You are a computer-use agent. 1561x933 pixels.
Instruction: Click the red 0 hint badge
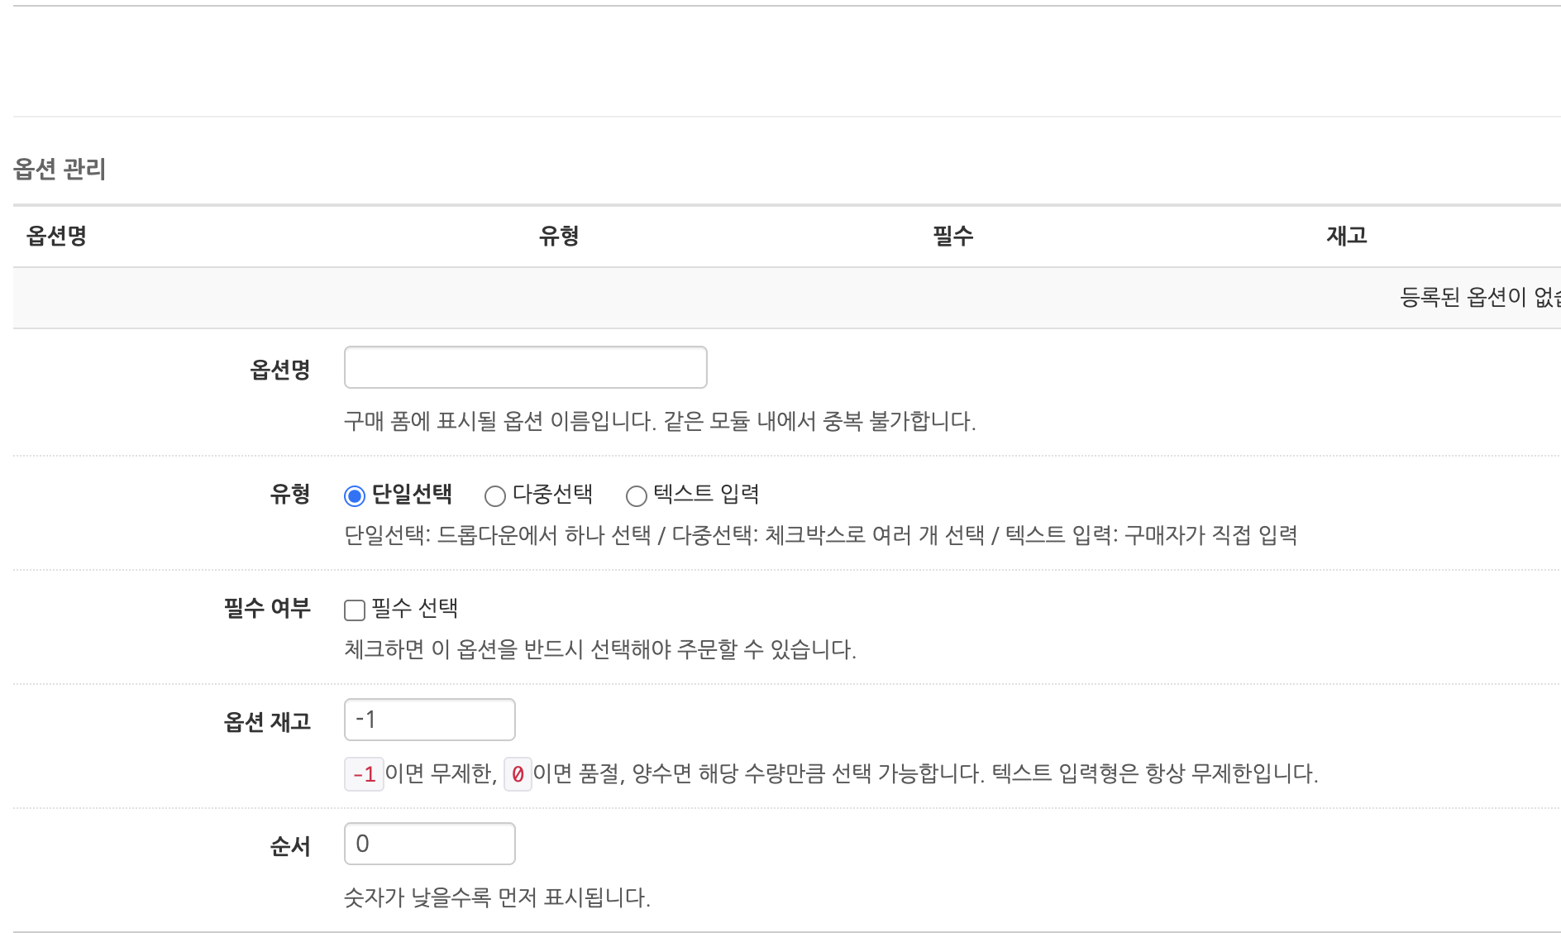click(x=518, y=774)
